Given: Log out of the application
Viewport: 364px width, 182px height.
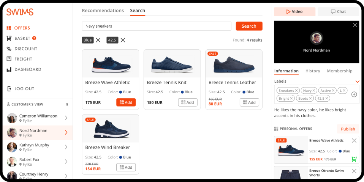Looking at the screenshot, I should pyautogui.click(x=21, y=89).
